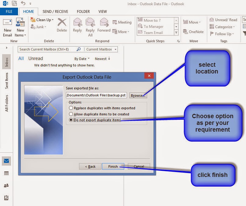The image size is (246, 206).
Task: Open the By Date sort dropdown
Action: [82, 59]
